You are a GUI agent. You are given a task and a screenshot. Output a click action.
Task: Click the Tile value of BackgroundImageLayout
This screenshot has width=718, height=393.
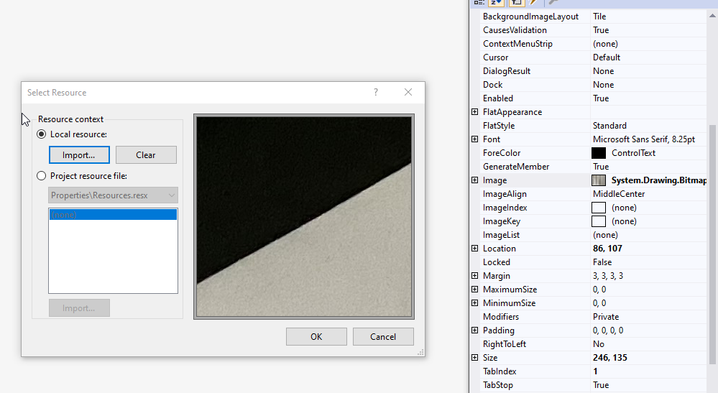[x=599, y=17]
